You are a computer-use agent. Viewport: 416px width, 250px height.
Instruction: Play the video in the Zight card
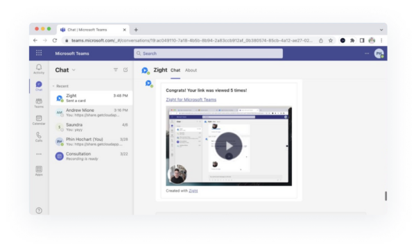(228, 146)
